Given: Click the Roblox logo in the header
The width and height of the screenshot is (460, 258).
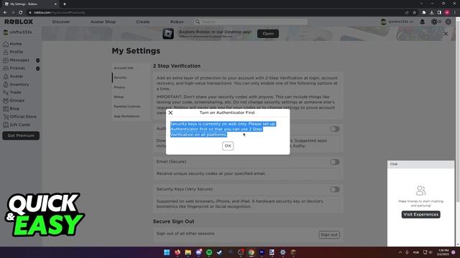Looking at the screenshot, I should point(19,21).
